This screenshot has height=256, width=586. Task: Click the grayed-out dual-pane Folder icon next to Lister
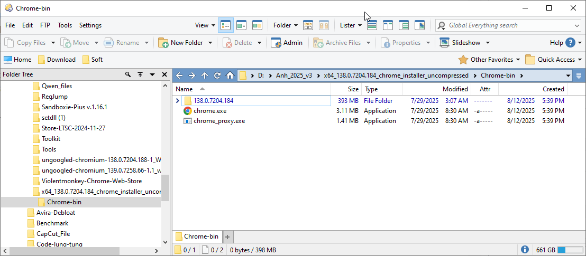tap(324, 25)
